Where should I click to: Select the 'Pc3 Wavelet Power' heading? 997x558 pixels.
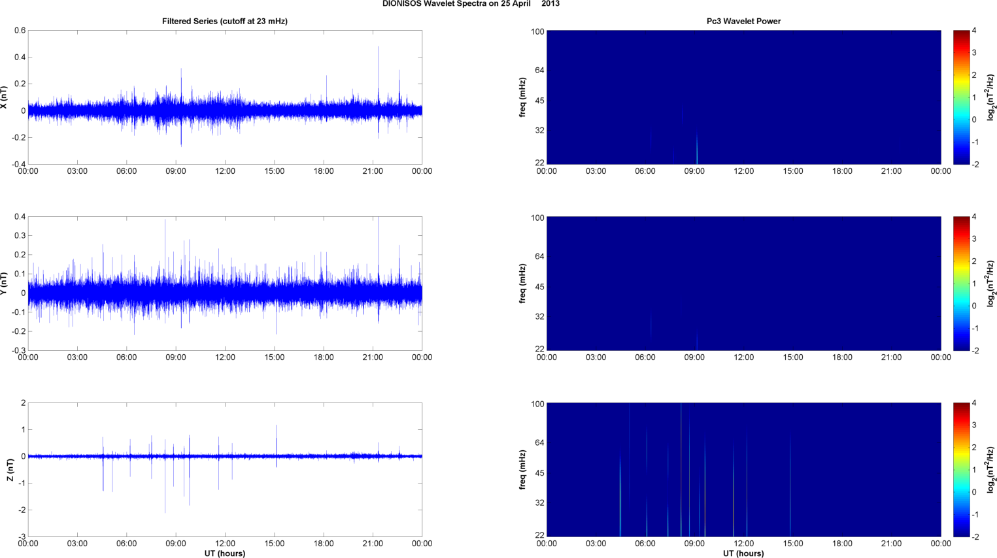pyautogui.click(x=743, y=22)
